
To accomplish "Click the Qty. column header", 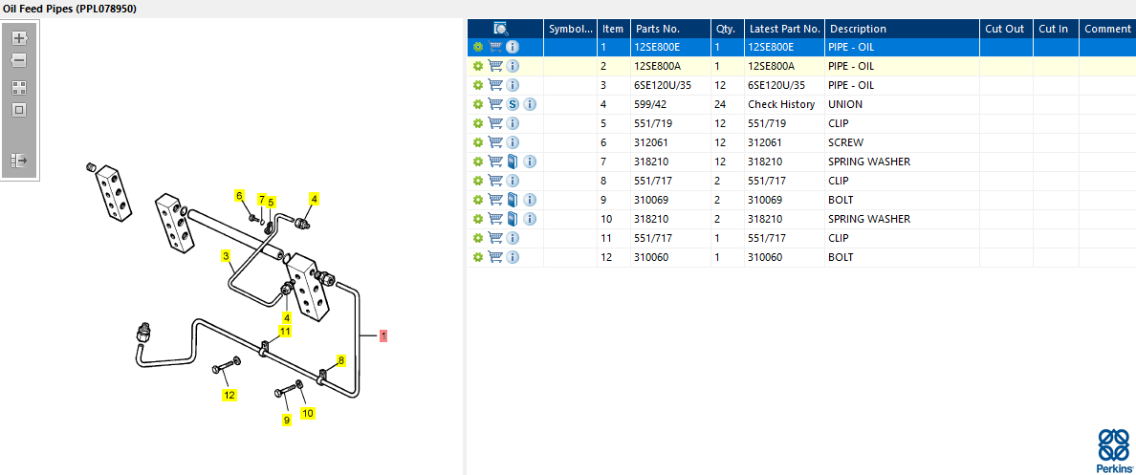I will (x=725, y=29).
